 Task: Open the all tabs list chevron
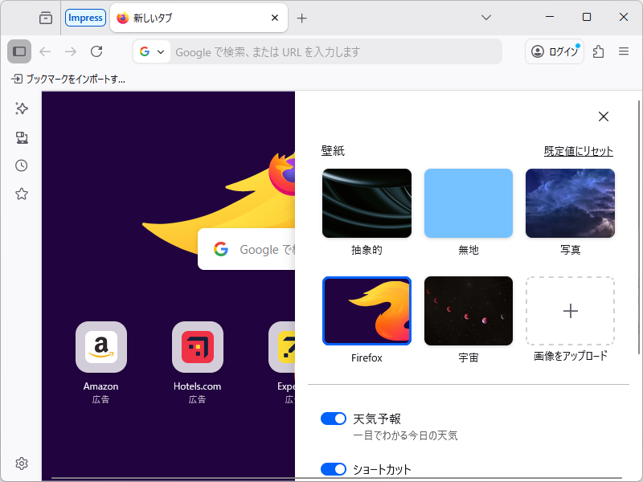[485, 18]
